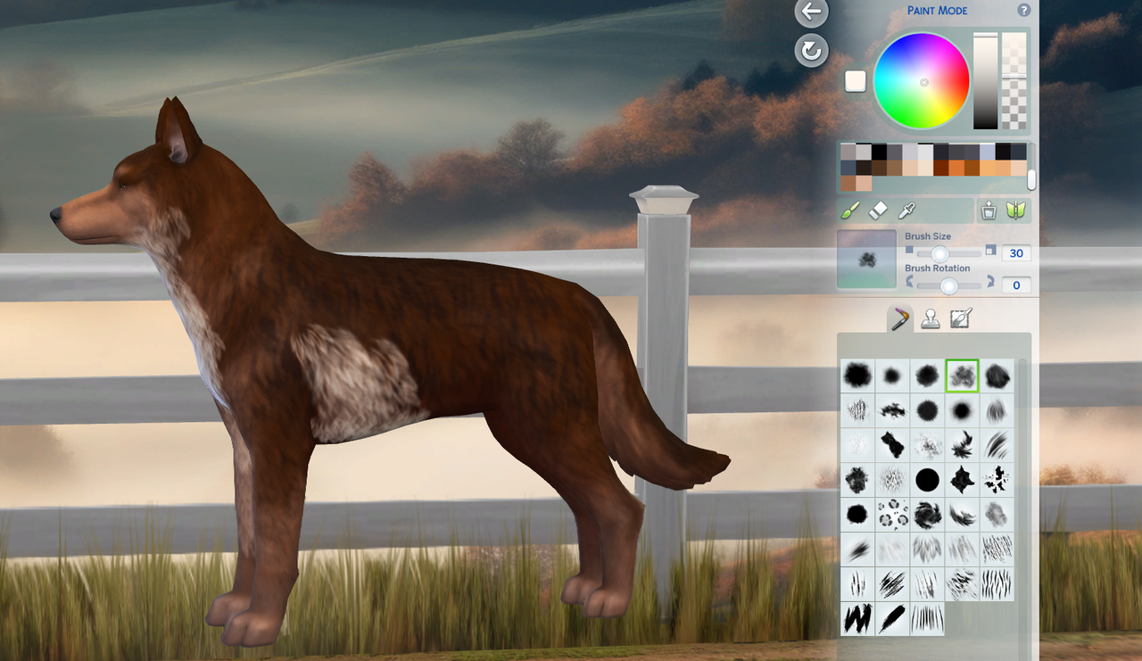Viewport: 1142px width, 661px height.
Task: Click the back arrow to exit Paint Mode
Action: pyautogui.click(x=810, y=12)
